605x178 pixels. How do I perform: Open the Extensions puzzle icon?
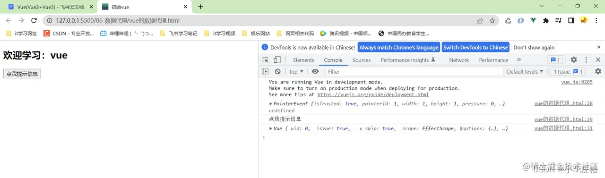546,20
